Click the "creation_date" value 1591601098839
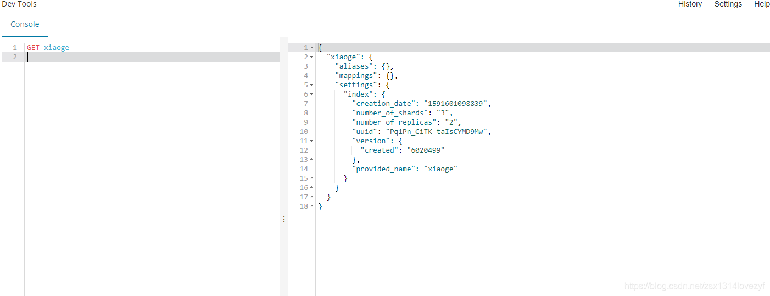This screenshot has width=770, height=296. click(455, 104)
